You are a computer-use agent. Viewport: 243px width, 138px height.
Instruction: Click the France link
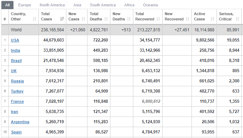17,101
